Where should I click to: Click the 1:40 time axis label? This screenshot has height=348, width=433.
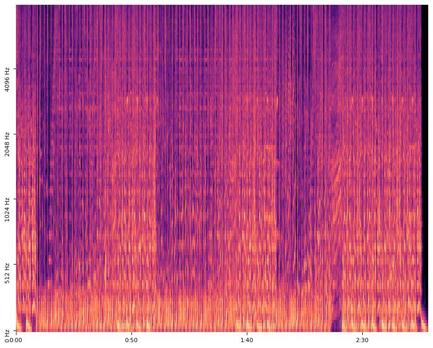tap(247, 340)
